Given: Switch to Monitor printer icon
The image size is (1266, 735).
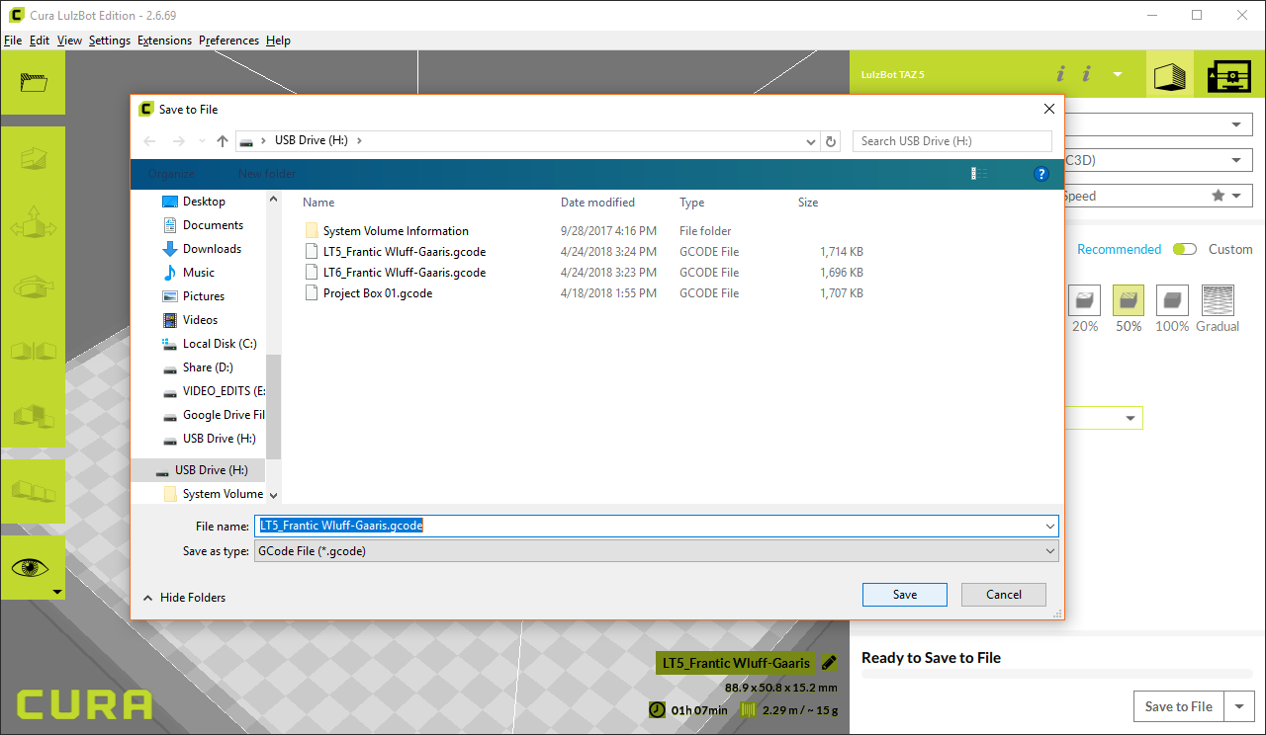Looking at the screenshot, I should [x=1230, y=75].
